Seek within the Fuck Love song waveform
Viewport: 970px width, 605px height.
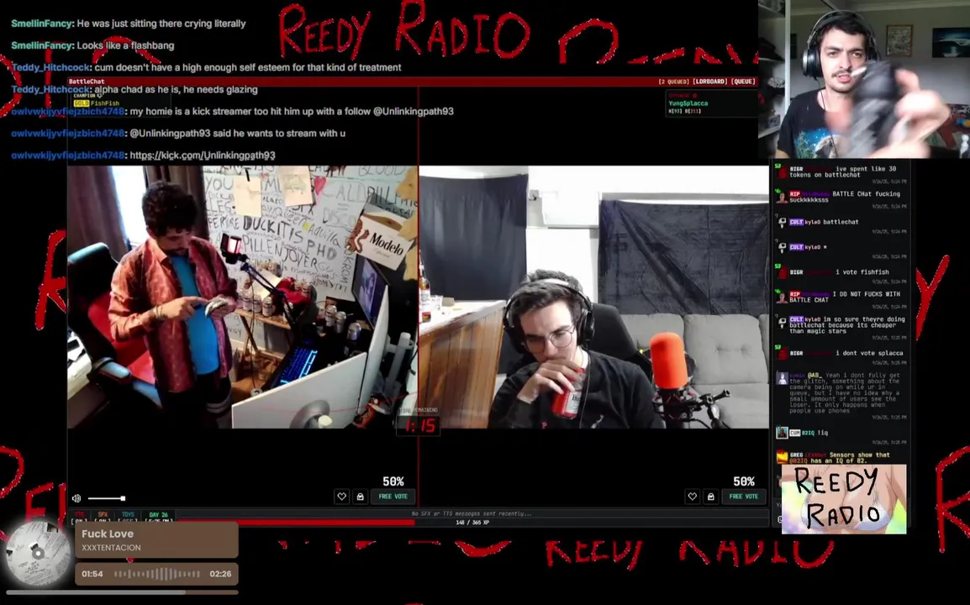pyautogui.click(x=157, y=574)
